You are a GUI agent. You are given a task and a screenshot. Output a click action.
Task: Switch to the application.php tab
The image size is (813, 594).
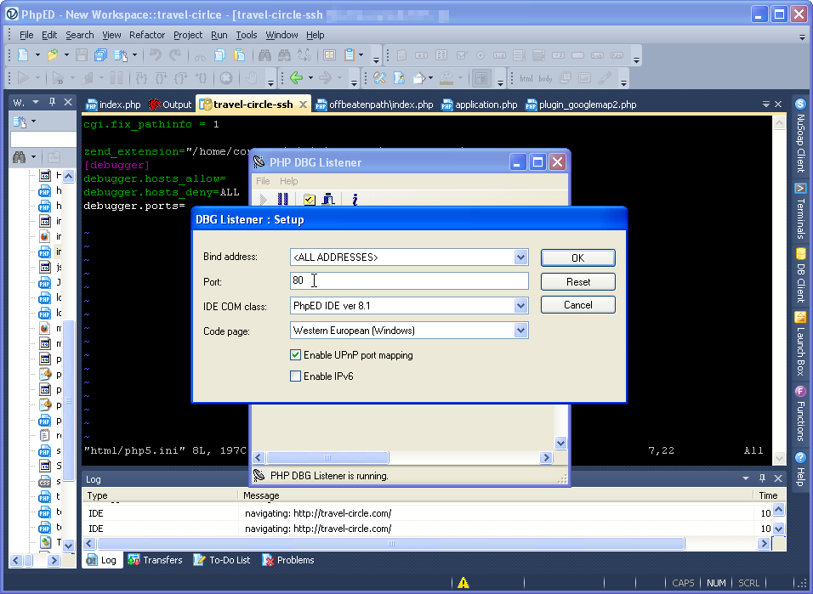[x=486, y=105]
